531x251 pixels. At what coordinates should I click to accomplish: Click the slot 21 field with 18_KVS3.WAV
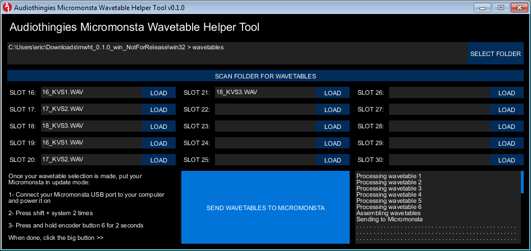tap(265, 92)
